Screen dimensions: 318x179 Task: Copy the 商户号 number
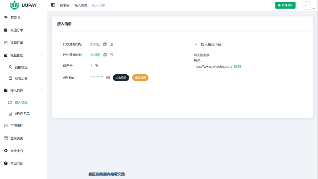click(x=97, y=66)
